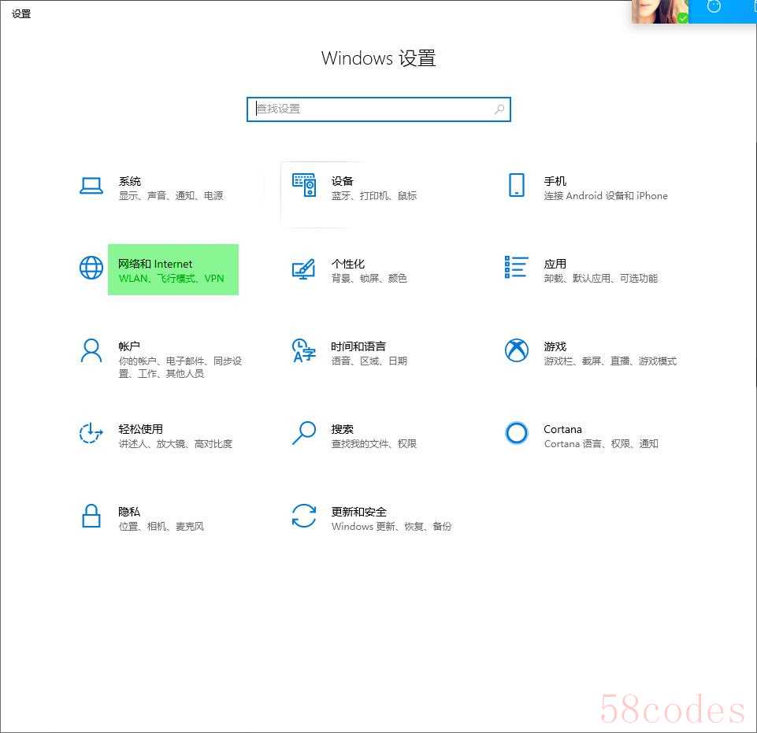Click 讲述人、放大镜、高对比度 description

pyautogui.click(x=176, y=443)
